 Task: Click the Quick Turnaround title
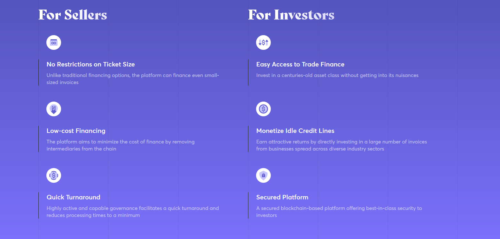[x=74, y=197]
